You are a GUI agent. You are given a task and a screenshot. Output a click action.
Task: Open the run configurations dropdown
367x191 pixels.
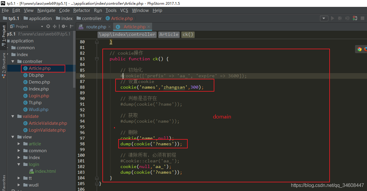click(x=324, y=18)
